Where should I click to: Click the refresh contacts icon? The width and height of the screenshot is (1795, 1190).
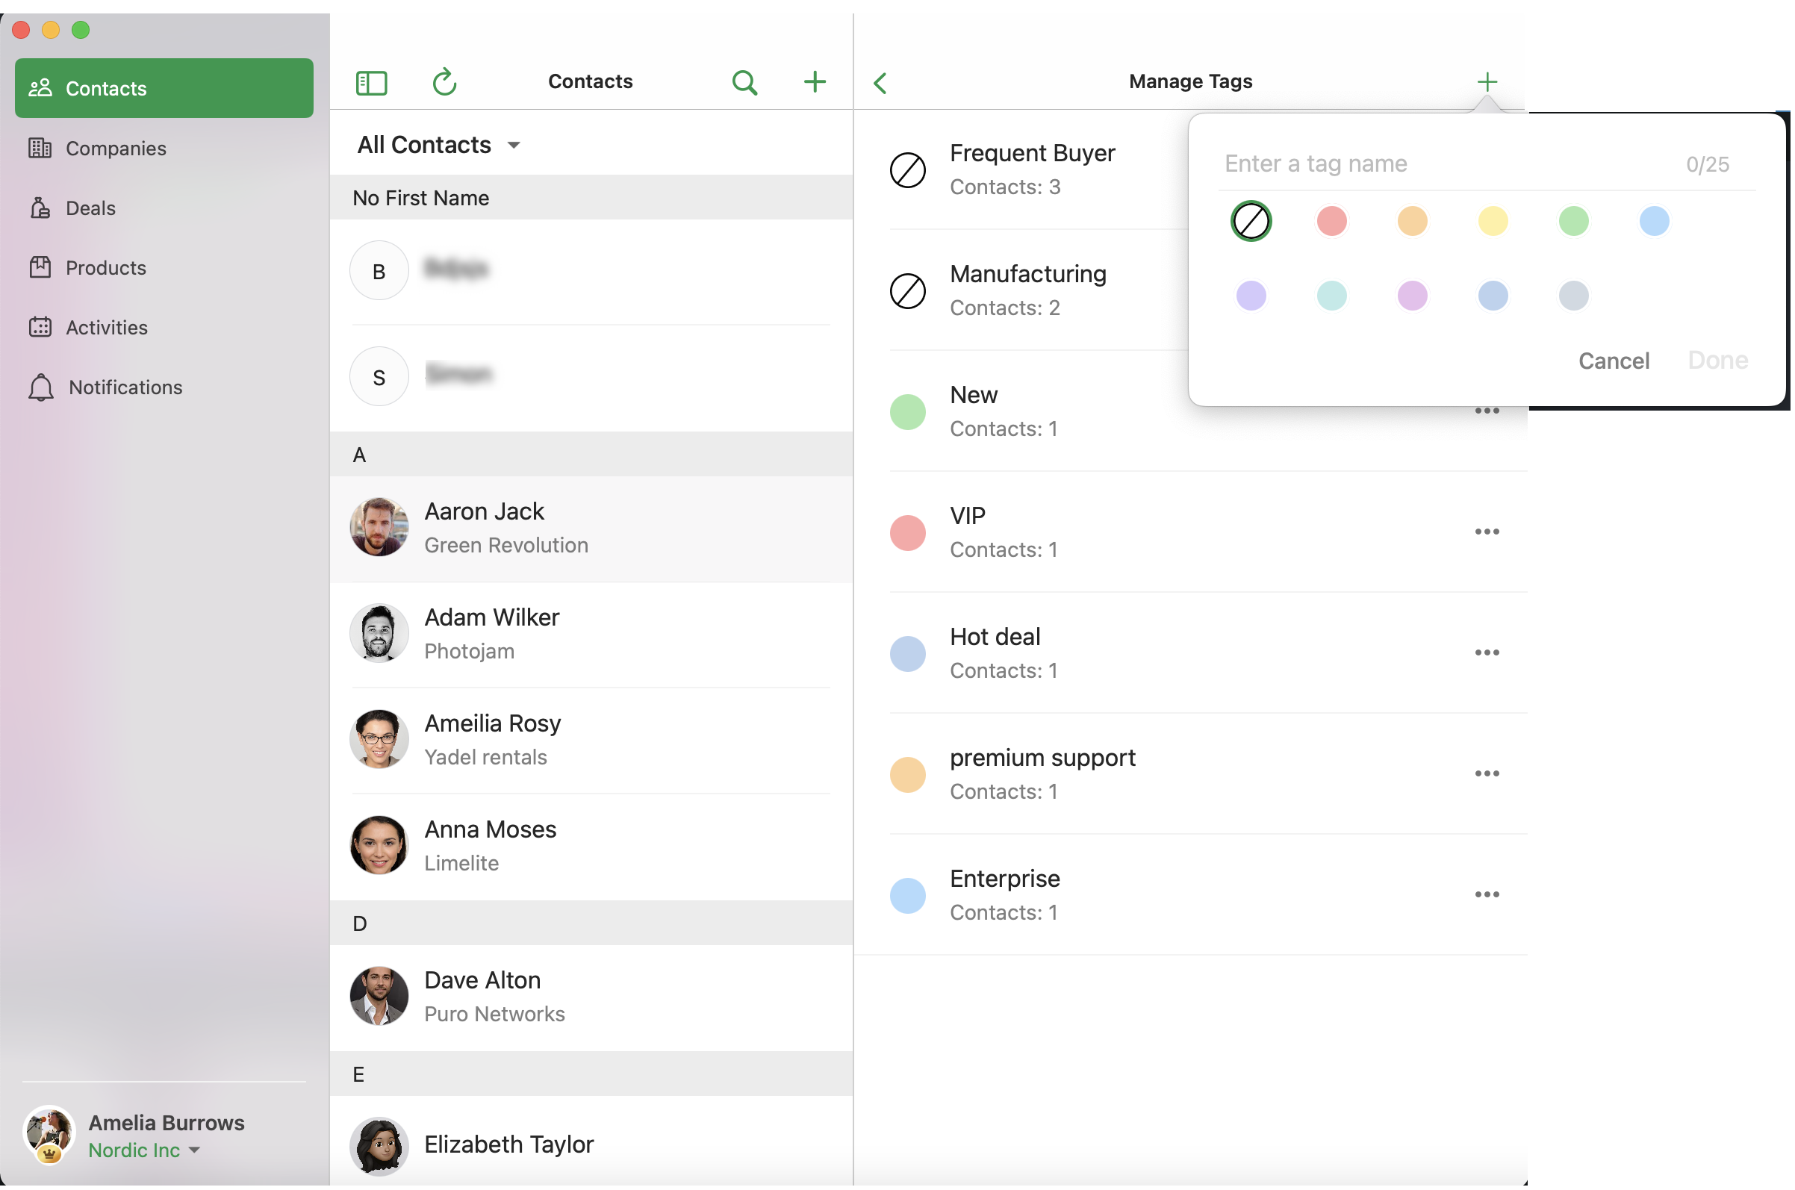pos(444,82)
